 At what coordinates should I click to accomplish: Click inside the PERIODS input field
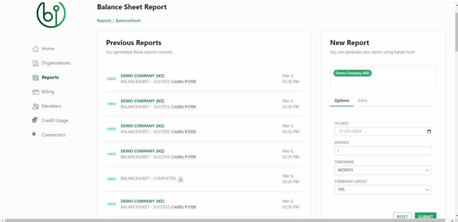[x=383, y=151]
